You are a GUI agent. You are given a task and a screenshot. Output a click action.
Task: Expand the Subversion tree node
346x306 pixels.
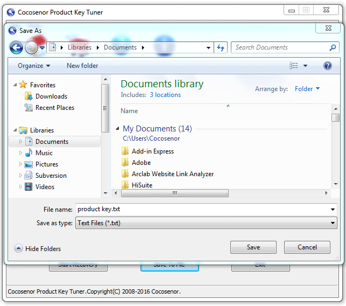[x=20, y=176]
